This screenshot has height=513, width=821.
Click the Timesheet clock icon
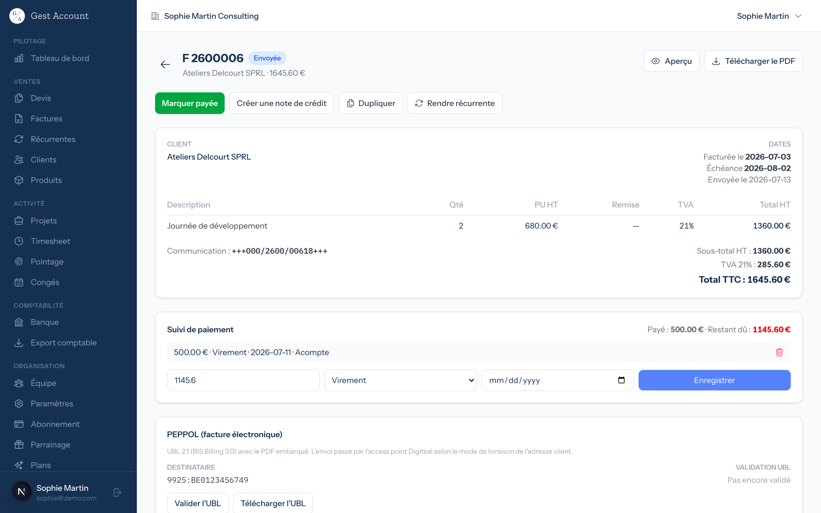click(x=19, y=241)
